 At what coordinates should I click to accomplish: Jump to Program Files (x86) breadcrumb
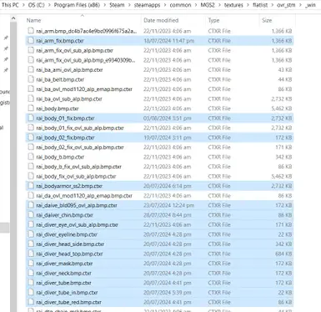click(77, 5)
